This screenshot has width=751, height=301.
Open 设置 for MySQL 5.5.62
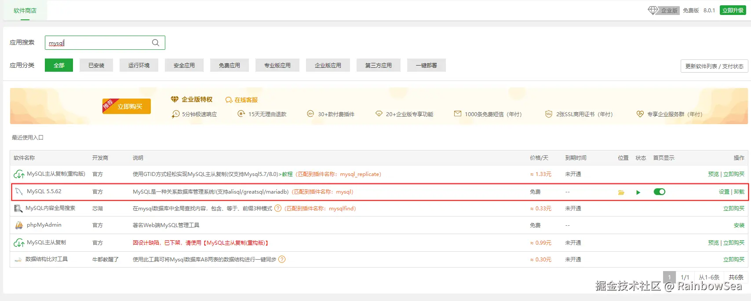[724, 192]
